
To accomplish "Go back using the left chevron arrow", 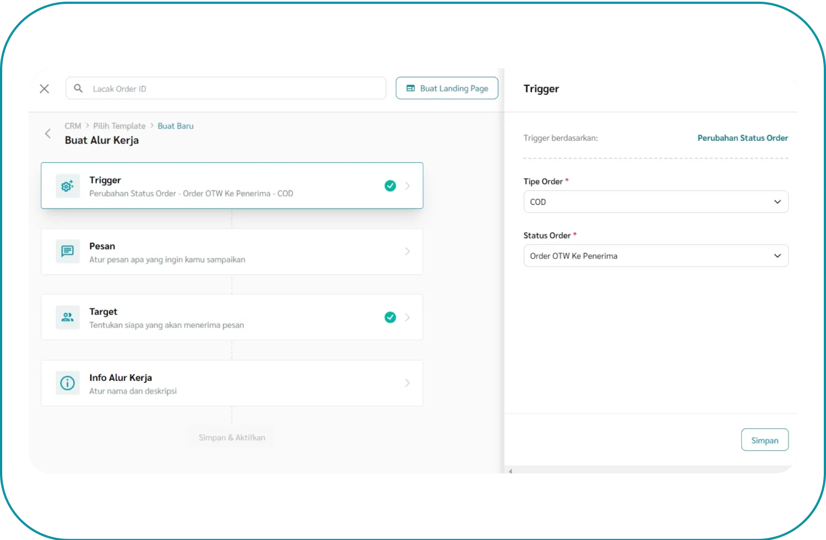I will [48, 133].
